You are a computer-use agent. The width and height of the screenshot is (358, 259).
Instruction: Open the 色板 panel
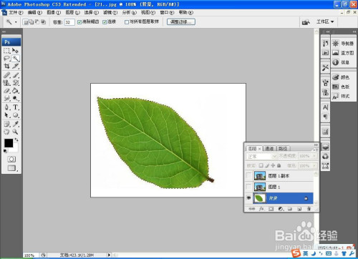(x=343, y=87)
